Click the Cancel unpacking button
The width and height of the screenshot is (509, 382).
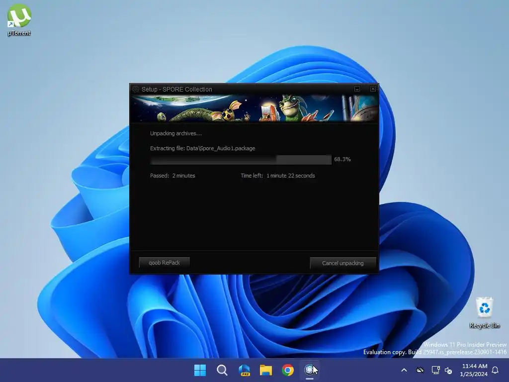(343, 263)
